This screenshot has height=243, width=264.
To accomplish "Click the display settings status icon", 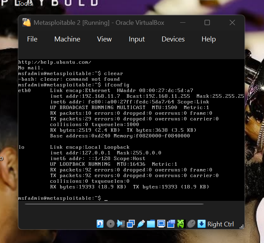I will (161, 224).
